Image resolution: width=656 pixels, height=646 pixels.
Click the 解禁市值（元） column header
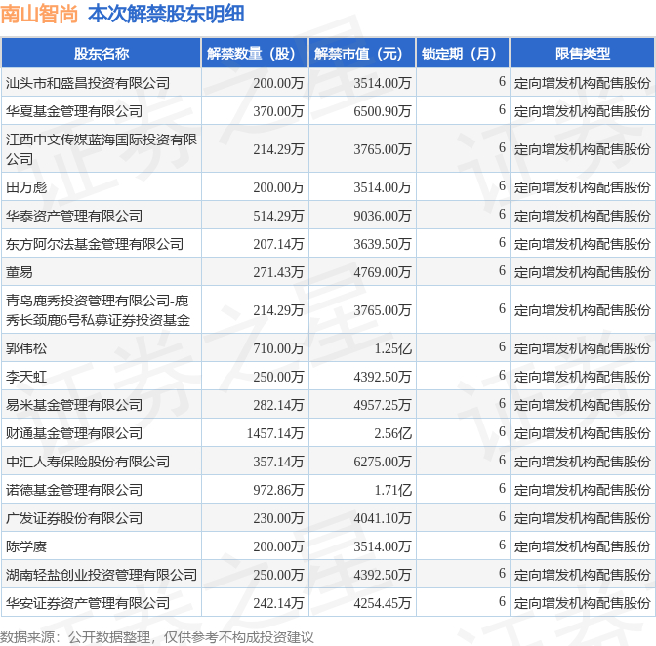click(x=362, y=53)
